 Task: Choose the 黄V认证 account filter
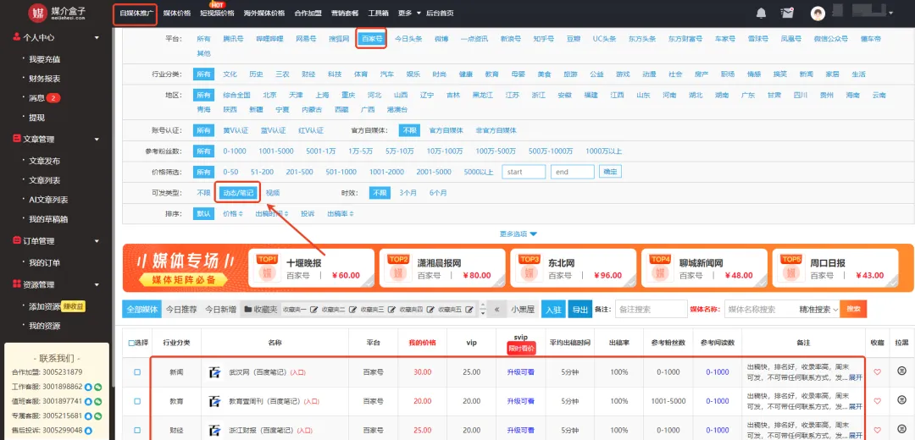[x=236, y=130]
